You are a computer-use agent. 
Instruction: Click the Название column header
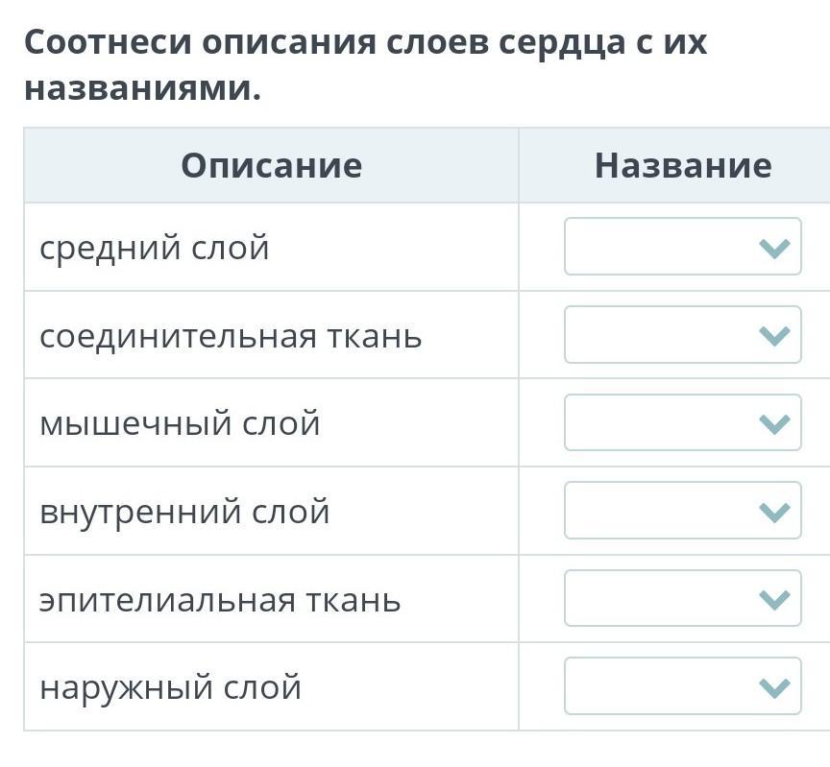[x=682, y=165]
